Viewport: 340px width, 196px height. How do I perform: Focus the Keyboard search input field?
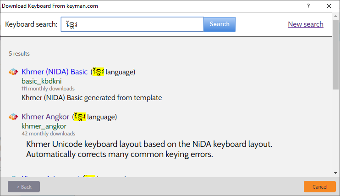pyautogui.click(x=132, y=24)
